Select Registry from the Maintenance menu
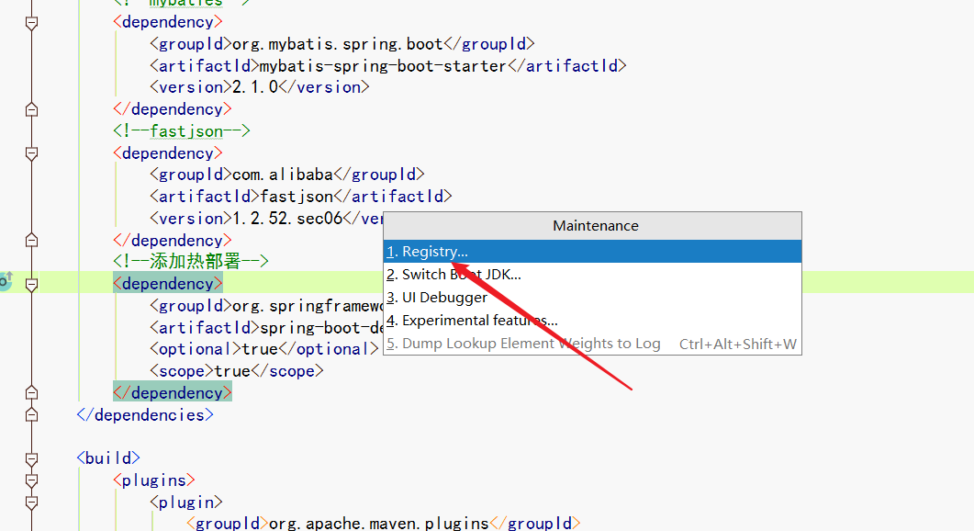 click(x=431, y=251)
